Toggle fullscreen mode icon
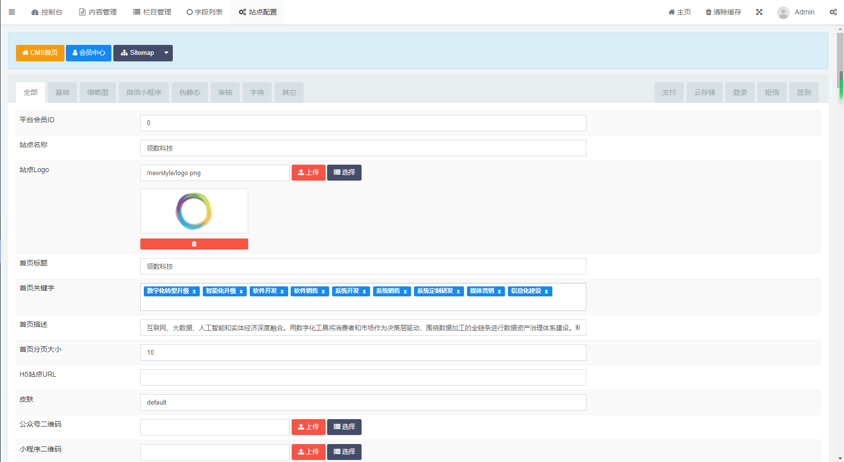The height and width of the screenshot is (462, 844). (x=759, y=12)
